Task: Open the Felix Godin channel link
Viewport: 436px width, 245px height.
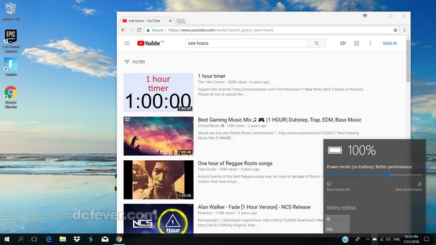Action: click(207, 170)
